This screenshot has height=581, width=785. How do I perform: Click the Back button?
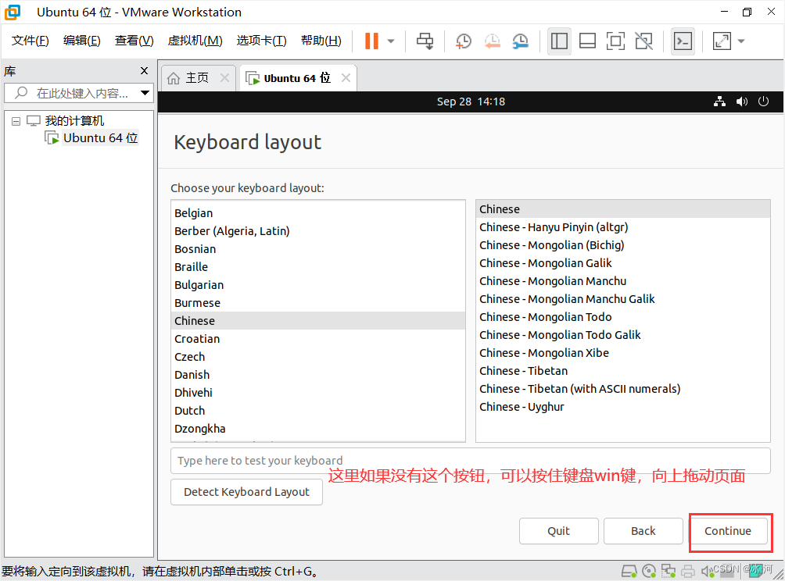(643, 531)
